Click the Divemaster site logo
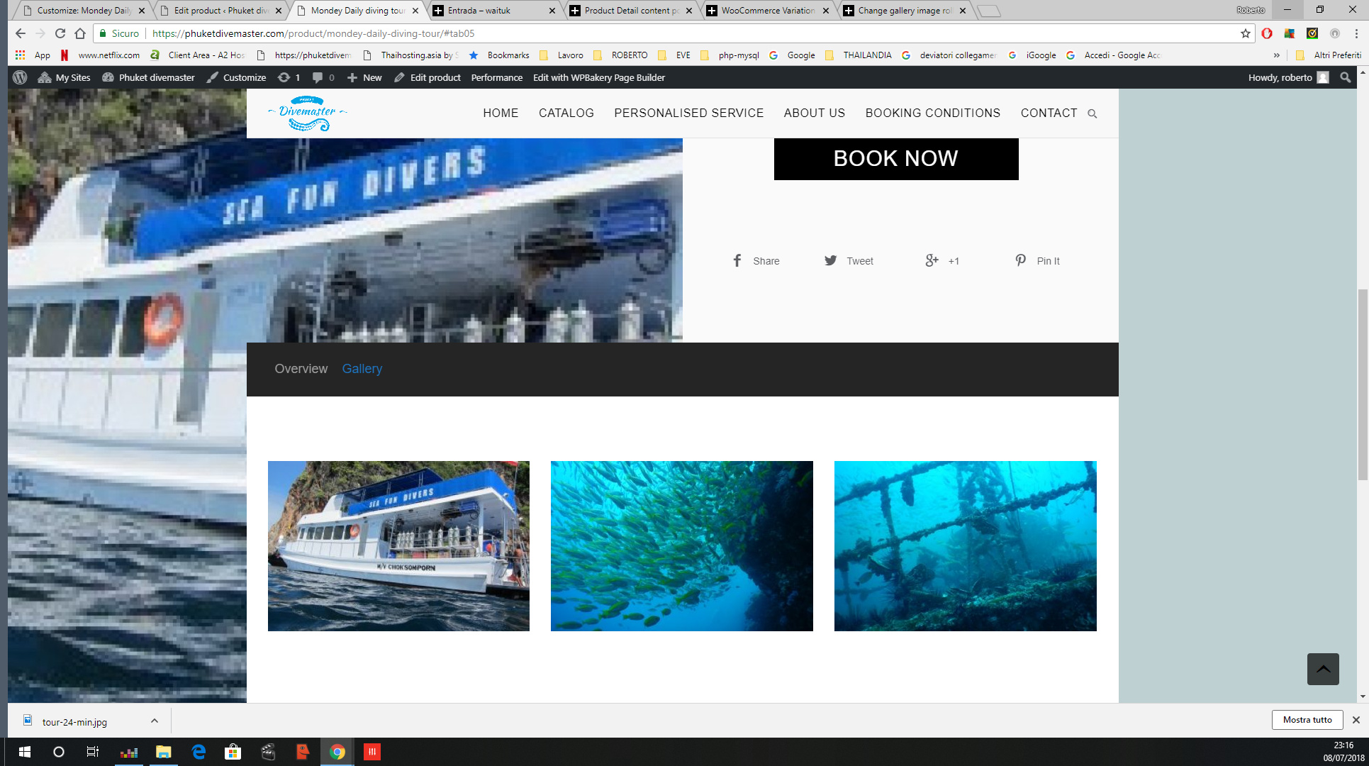 [308, 113]
